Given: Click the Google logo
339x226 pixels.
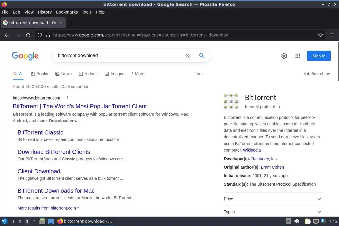Looking at the screenshot, I should click(25, 56).
